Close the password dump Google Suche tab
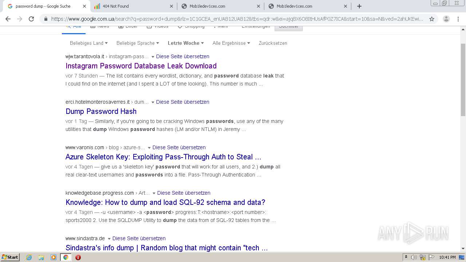 84,6
